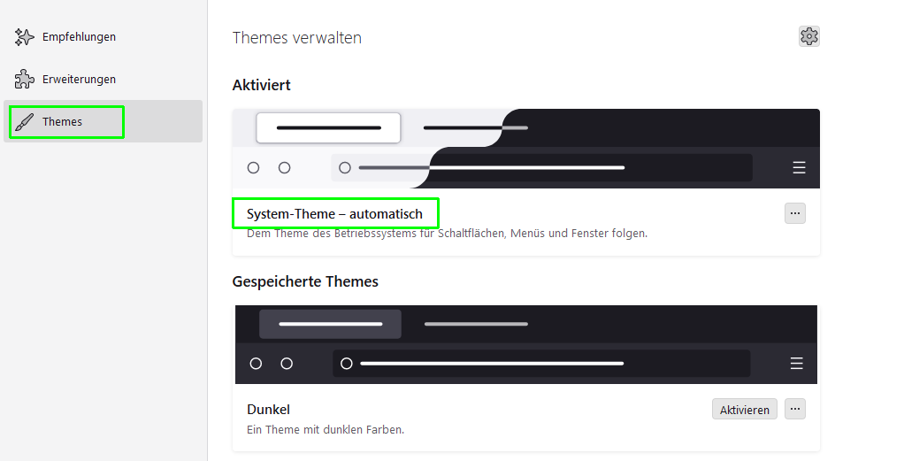The image size is (904, 461).
Task: Go to the Empfehlungen sidebar label
Action: pos(79,37)
